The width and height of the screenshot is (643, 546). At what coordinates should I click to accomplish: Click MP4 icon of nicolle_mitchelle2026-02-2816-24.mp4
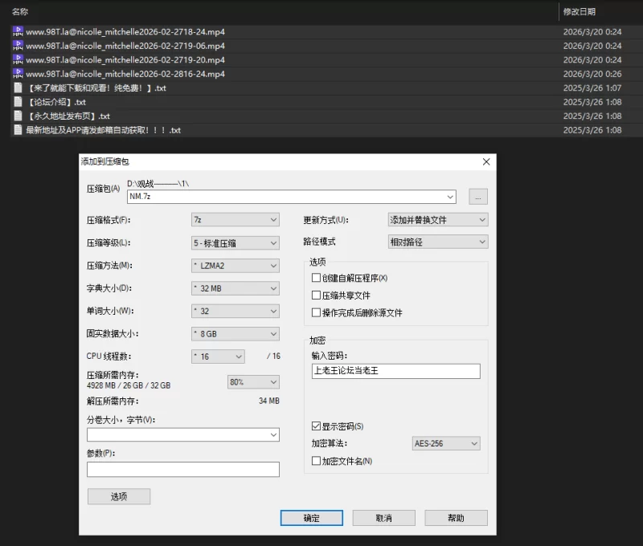[18, 74]
